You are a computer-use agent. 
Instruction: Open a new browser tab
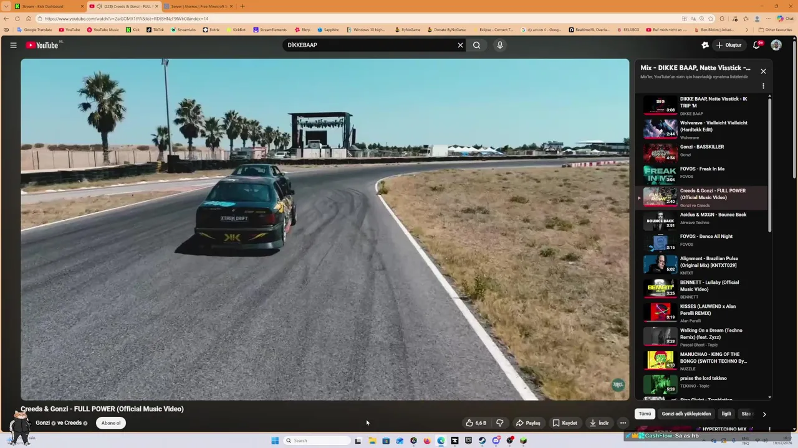tap(243, 6)
